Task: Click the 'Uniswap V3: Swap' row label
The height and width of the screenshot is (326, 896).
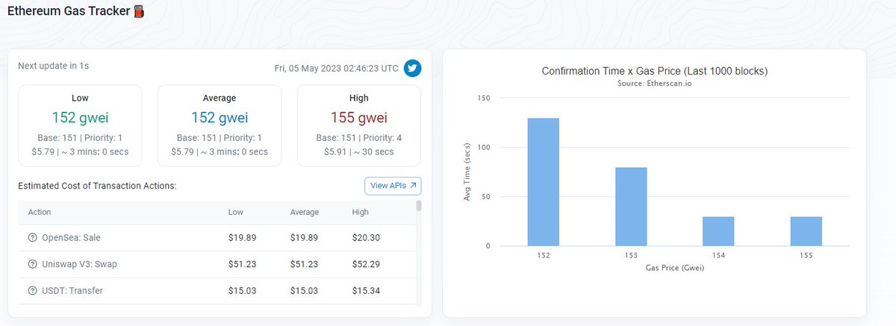Action: (79, 264)
